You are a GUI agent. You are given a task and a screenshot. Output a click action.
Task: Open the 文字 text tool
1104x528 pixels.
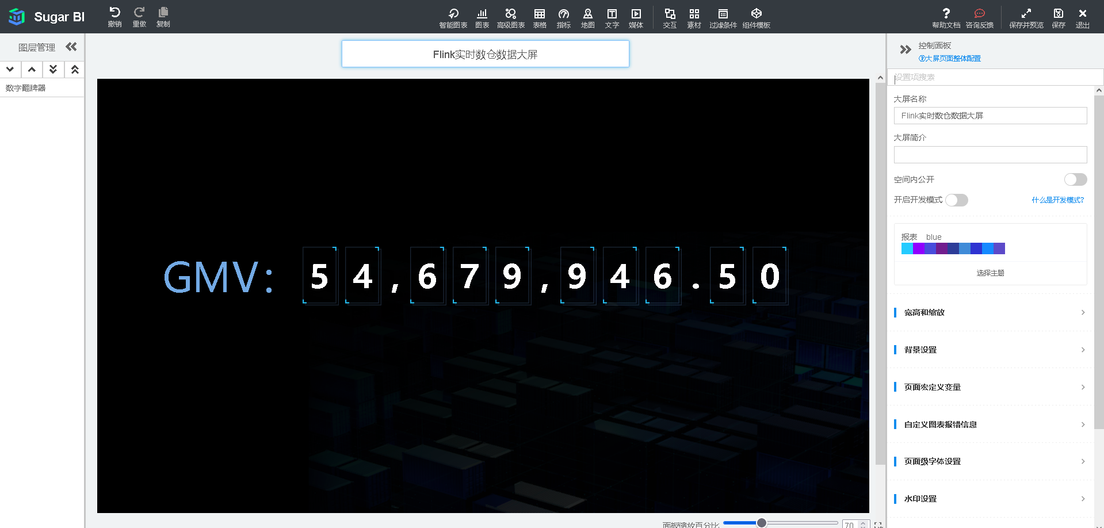pos(612,18)
